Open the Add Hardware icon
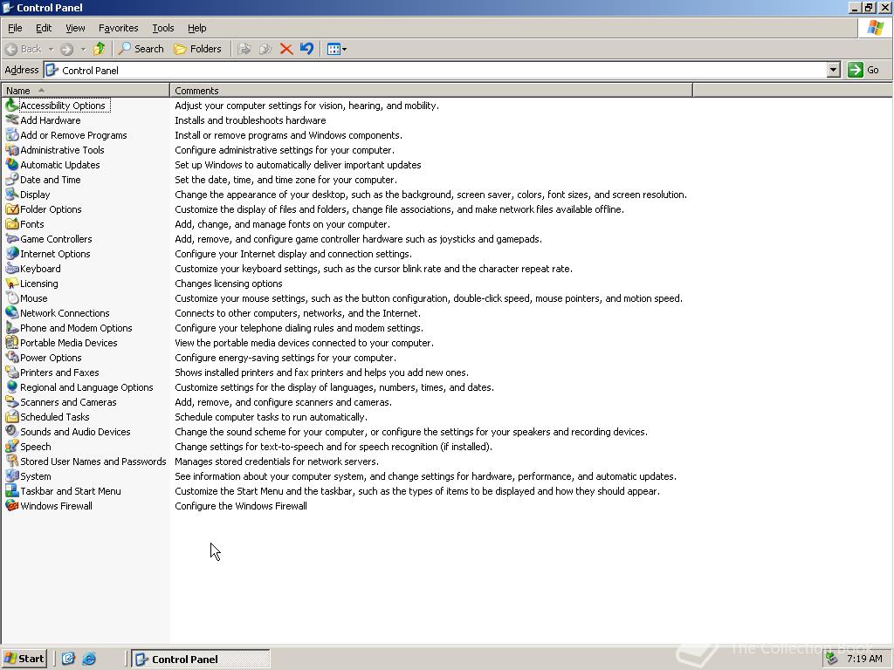 (11, 120)
